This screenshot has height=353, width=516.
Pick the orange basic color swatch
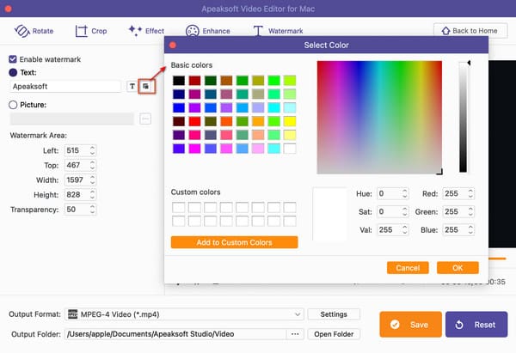[x=258, y=121]
